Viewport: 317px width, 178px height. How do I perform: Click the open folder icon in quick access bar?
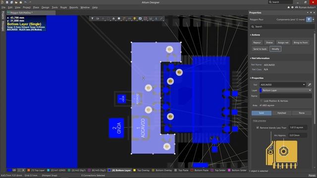tap(16, 2)
